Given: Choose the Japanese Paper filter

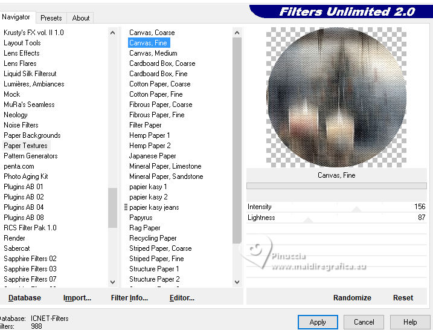Looking at the screenshot, I should (152, 156).
